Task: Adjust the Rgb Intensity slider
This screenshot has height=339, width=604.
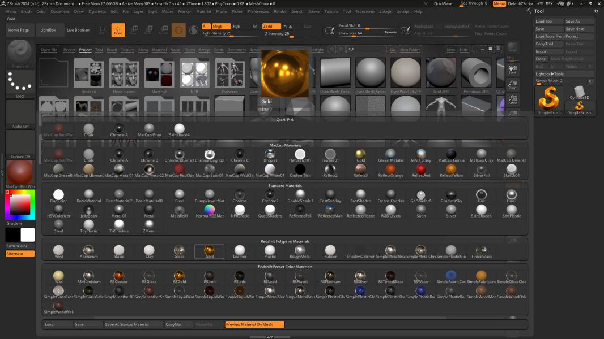Action: point(231,33)
